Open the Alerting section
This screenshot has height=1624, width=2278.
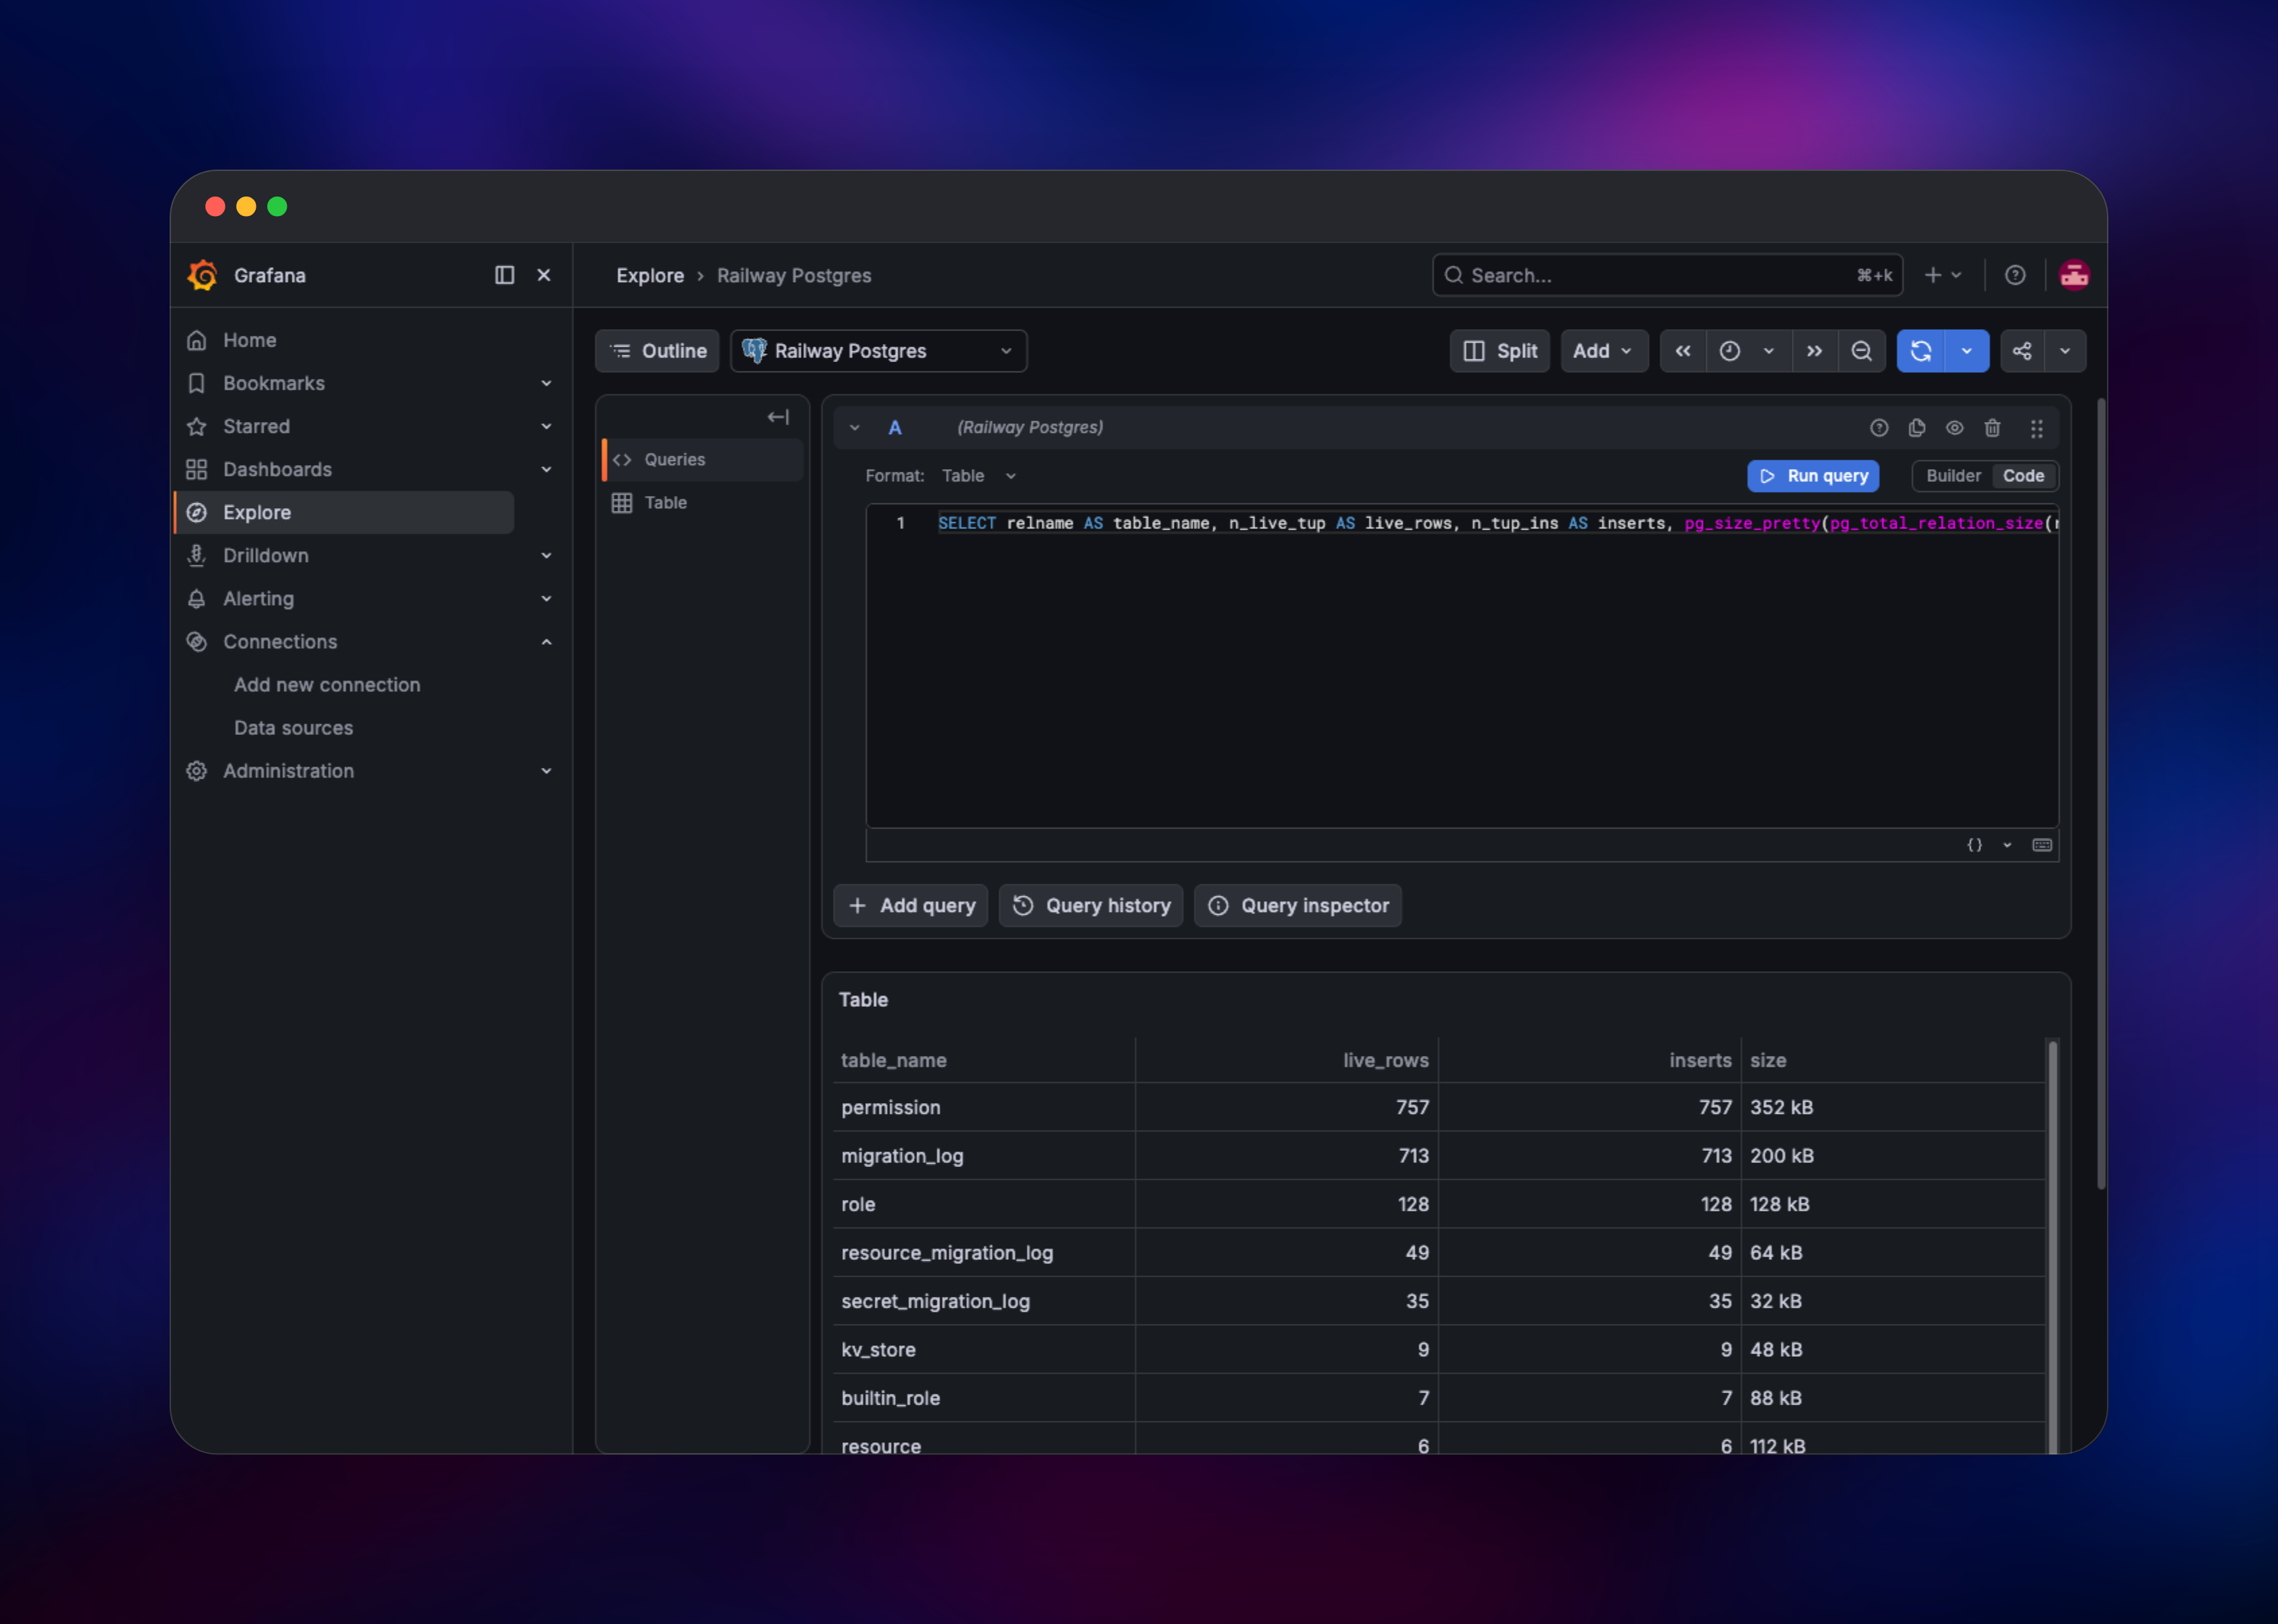pyautogui.click(x=258, y=598)
